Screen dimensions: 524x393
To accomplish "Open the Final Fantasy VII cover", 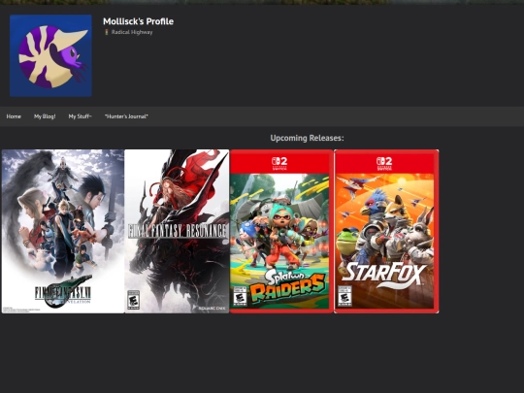I will click(63, 231).
